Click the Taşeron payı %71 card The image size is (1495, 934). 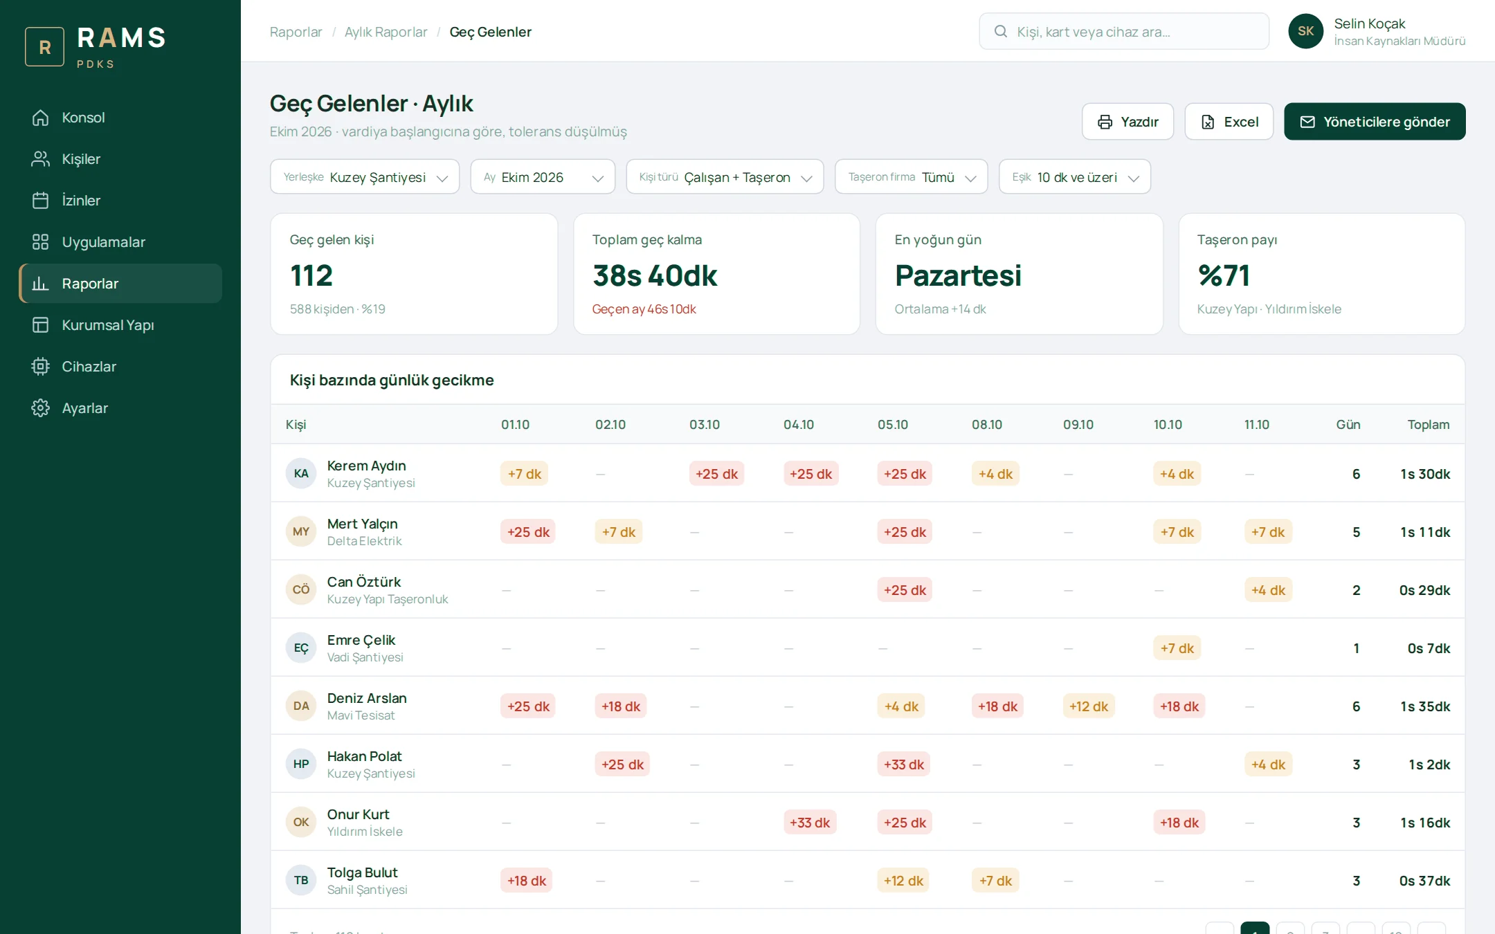click(1321, 274)
